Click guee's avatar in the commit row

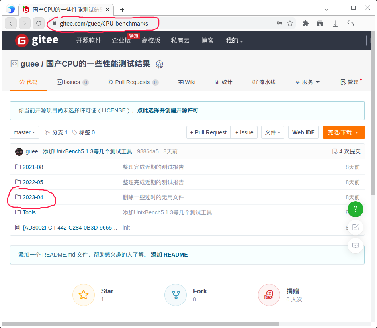tap(19, 151)
